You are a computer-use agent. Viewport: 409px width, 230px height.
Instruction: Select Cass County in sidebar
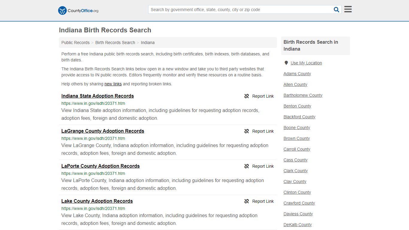[x=296, y=160]
